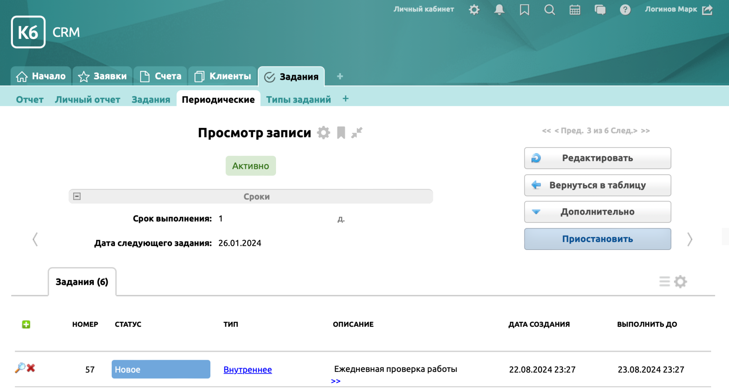Image resolution: width=729 pixels, height=389 pixels.
Task: Click the Приостановить button
Action: pyautogui.click(x=597, y=239)
